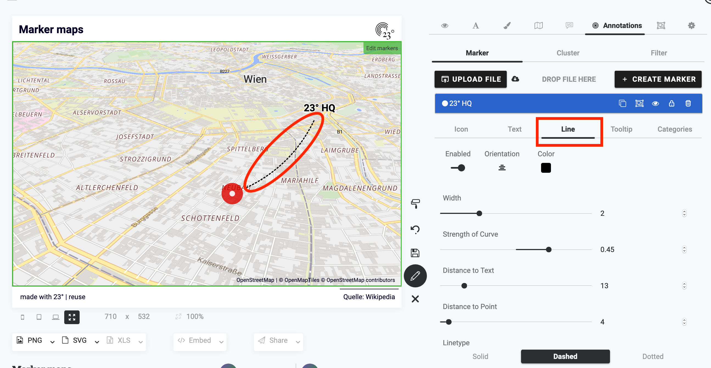Toggle the line Enabled switch
711x368 pixels.
pos(458,168)
